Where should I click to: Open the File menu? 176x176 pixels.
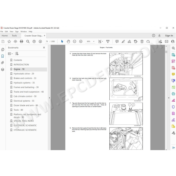(2, 31)
